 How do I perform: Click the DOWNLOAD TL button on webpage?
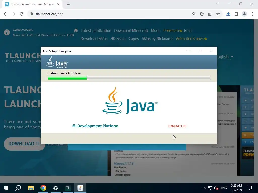[24, 144]
